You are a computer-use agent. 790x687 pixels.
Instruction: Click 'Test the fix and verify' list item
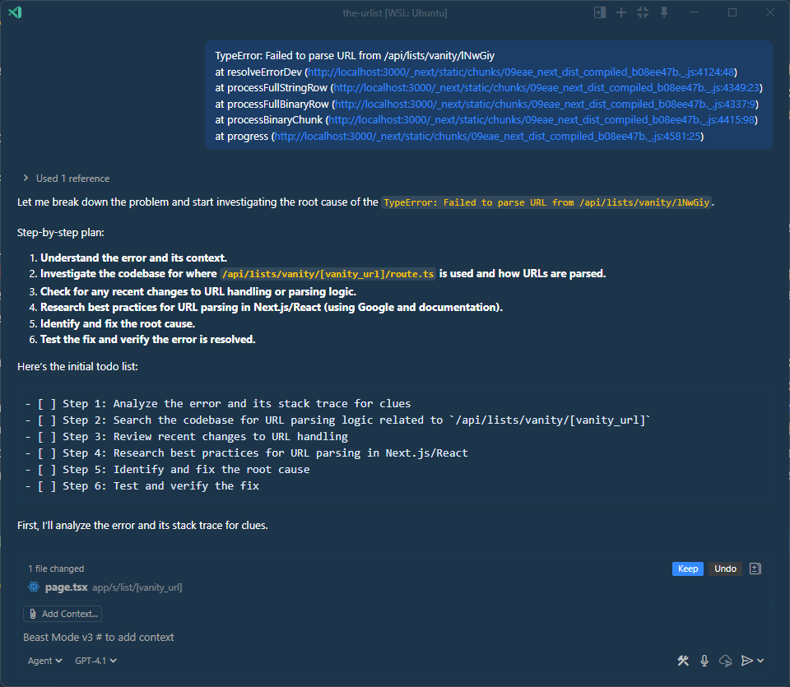147,340
